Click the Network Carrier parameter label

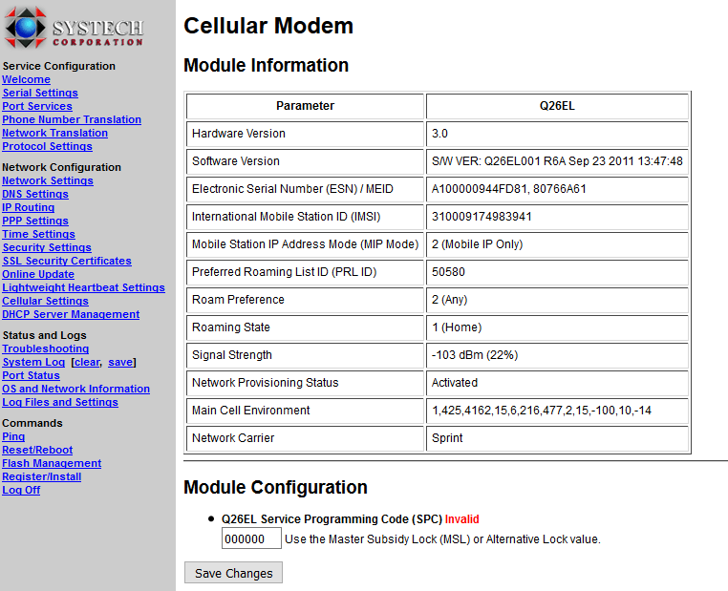click(233, 438)
